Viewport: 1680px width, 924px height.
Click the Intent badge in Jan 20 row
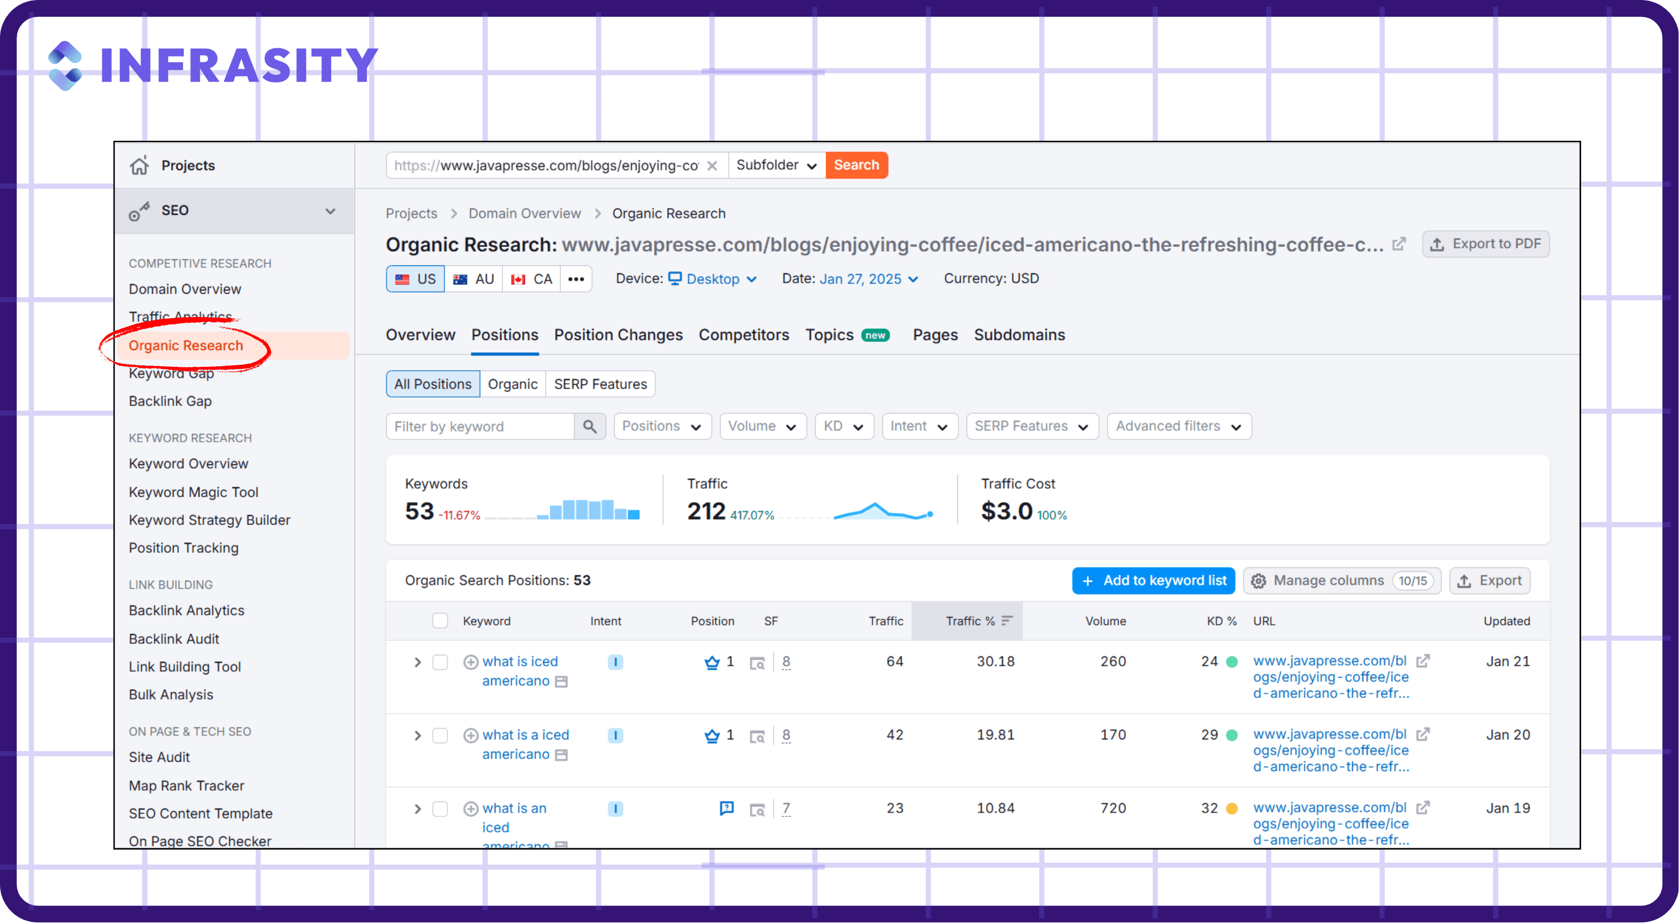615,736
